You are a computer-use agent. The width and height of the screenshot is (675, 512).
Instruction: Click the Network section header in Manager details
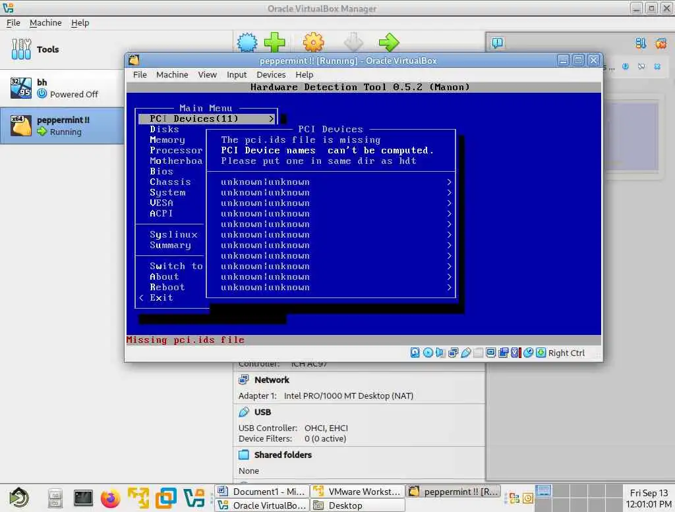pos(272,380)
